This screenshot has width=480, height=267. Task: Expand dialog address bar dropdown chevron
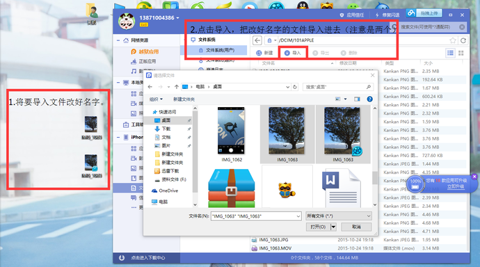(x=287, y=87)
